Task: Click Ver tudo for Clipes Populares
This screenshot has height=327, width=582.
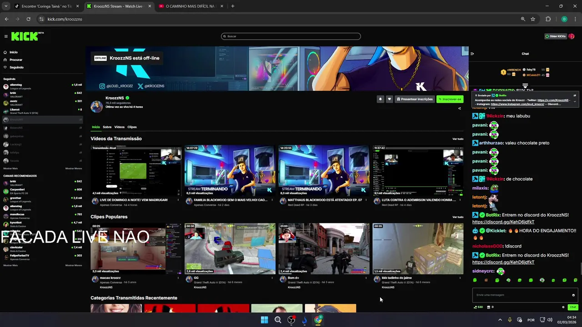Action: pyautogui.click(x=457, y=217)
